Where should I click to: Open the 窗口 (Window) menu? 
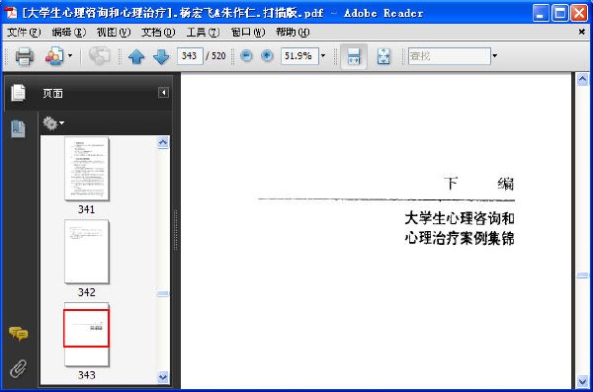248,33
